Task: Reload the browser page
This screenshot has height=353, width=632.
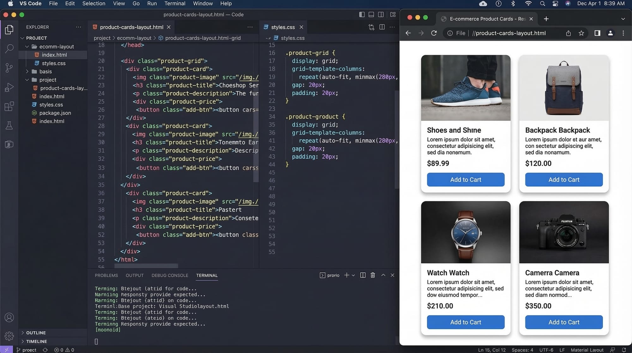Action: pos(434,33)
